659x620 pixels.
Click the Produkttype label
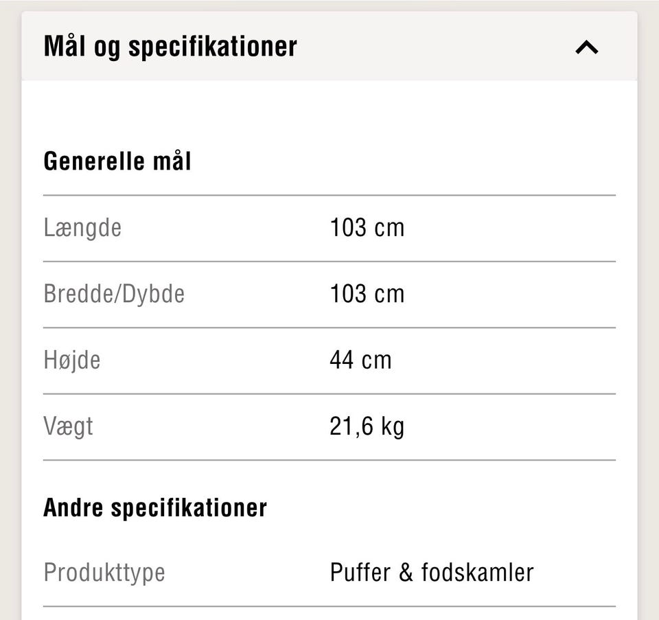point(104,572)
